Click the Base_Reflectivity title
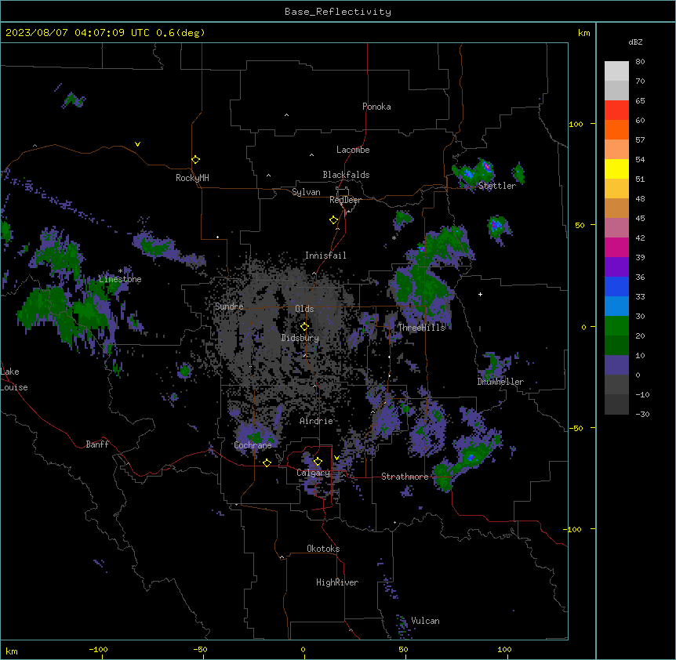The image size is (676, 660). 338,12
